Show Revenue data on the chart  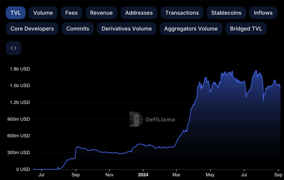(101, 13)
